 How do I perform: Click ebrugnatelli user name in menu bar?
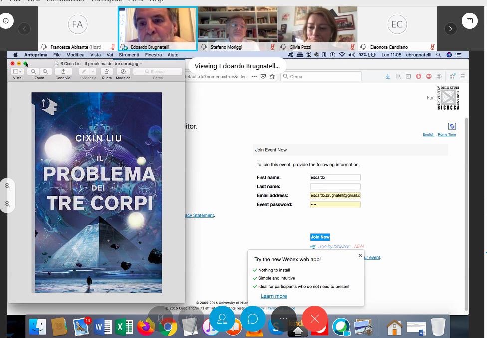418,55
